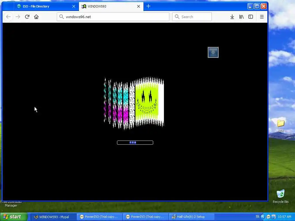Open the Windows Start menu
The image size is (295, 221).
coord(14,217)
